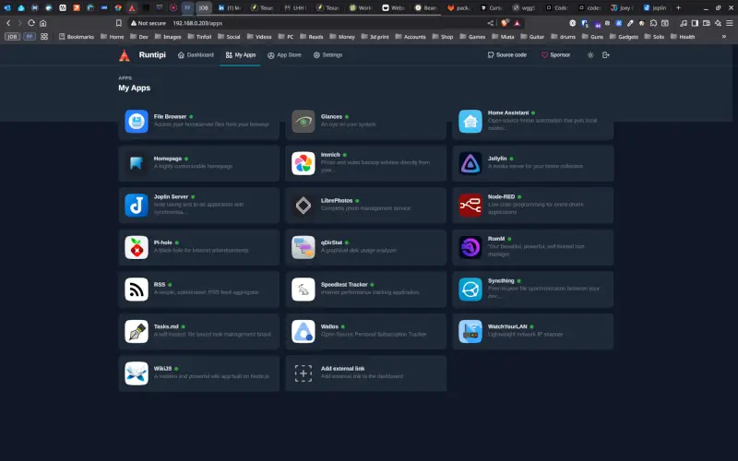Viewport: 738px width, 461px height.
Task: Open the LibrePhotos diamond icon
Action: pyautogui.click(x=304, y=205)
